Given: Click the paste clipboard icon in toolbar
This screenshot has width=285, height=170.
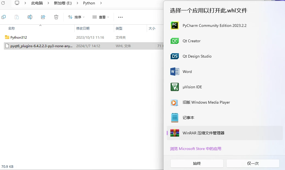Looking at the screenshot, I should tap(16, 17).
